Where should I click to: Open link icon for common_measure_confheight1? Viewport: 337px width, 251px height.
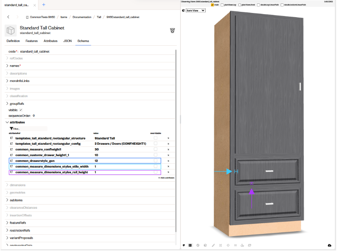[x=11, y=149]
